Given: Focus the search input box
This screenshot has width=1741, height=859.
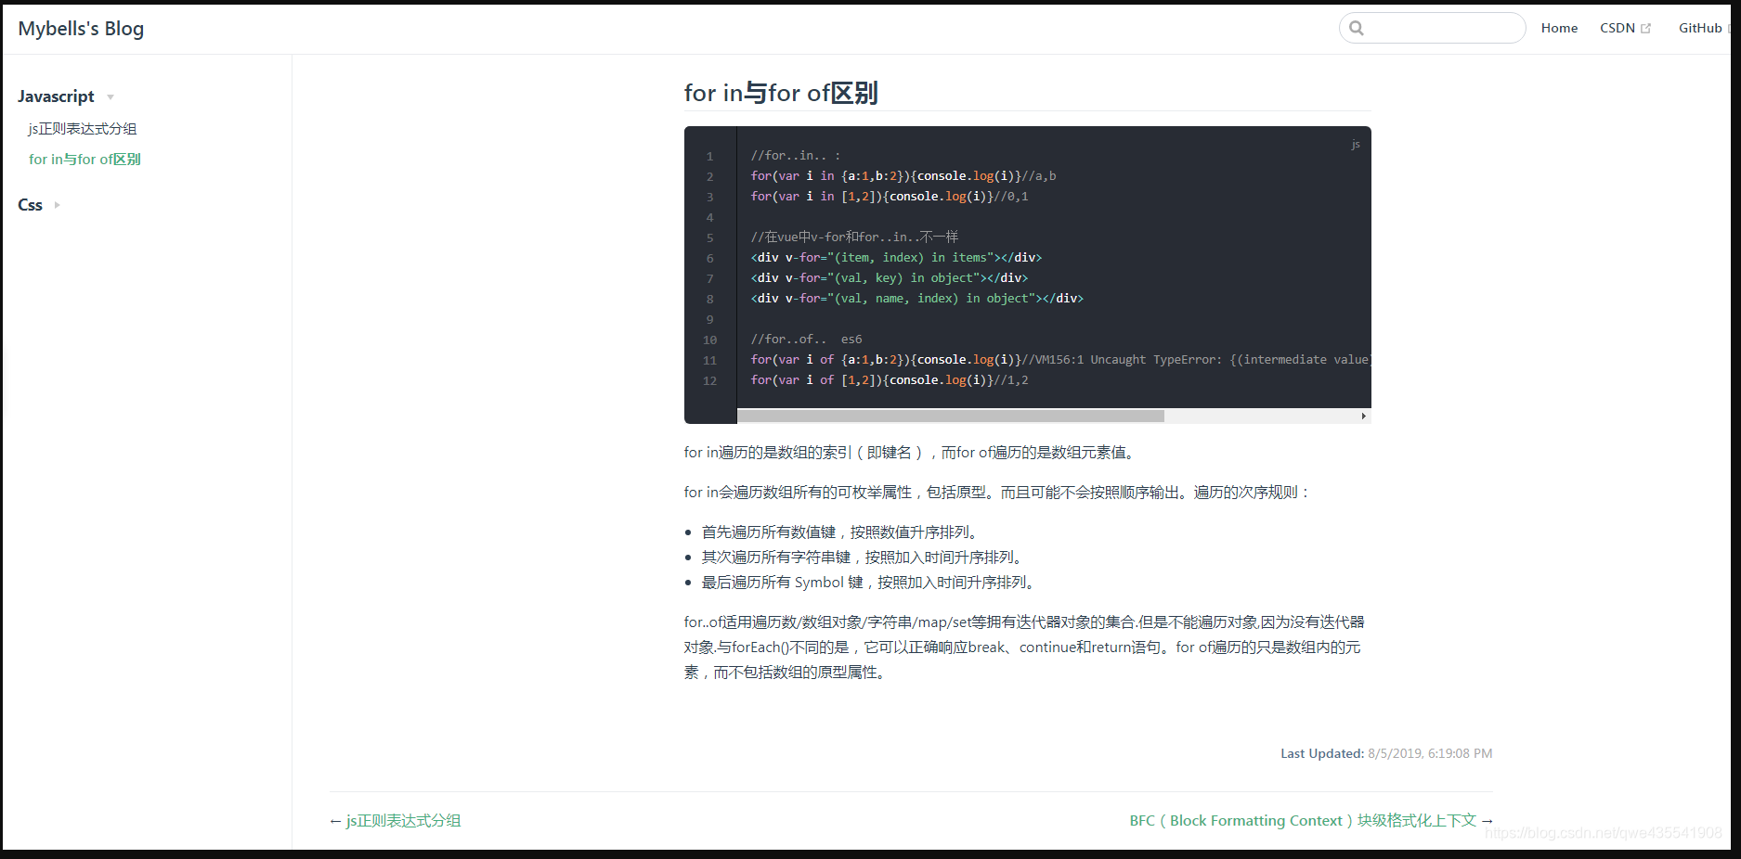Looking at the screenshot, I should coord(1432,28).
